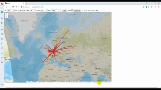Click the red spot marker near Moscow

[71, 46]
